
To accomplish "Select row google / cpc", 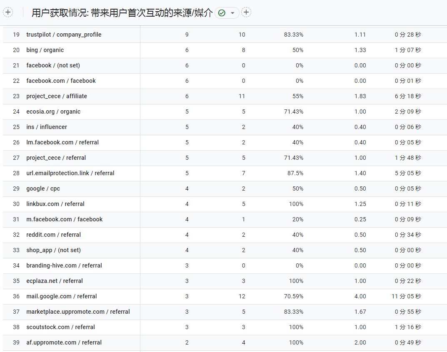I will pyautogui.click(x=225, y=188).
